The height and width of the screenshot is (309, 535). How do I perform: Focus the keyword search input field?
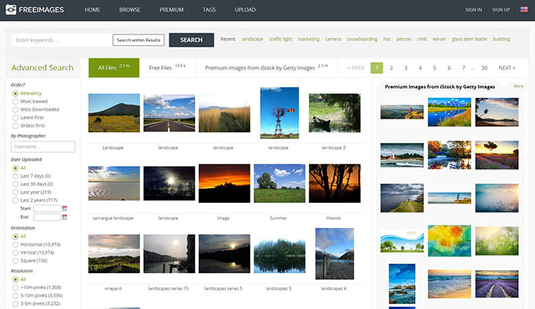pyautogui.click(x=61, y=40)
